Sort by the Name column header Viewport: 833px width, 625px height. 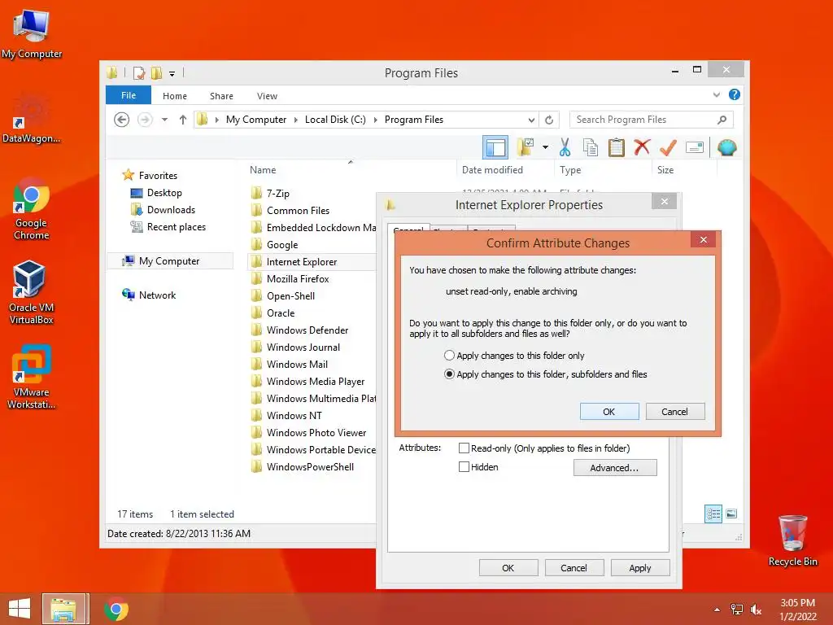351,170
